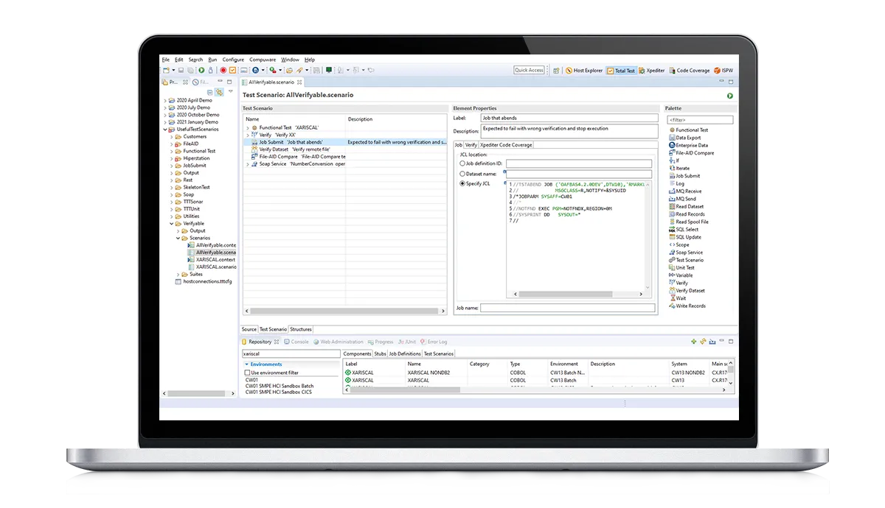Open the Job Definitions repository tab

pyautogui.click(x=405, y=354)
